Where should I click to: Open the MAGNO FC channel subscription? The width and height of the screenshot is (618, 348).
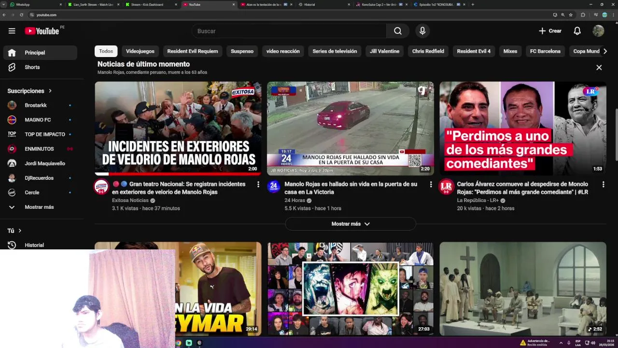click(40, 120)
